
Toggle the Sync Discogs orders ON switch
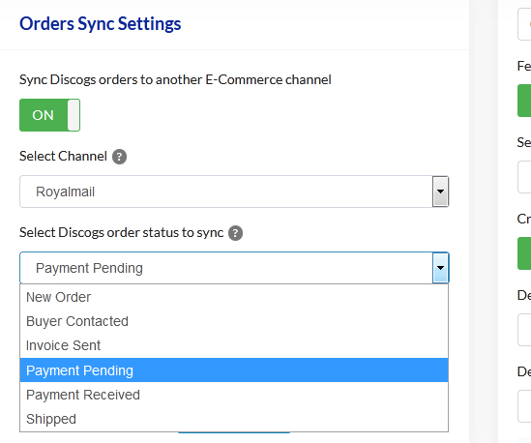(49, 115)
